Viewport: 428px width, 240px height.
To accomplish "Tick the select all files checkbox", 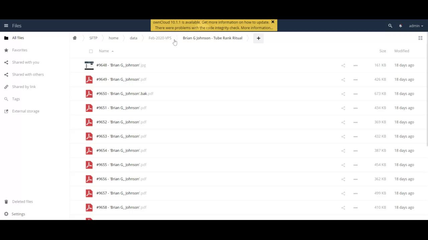I will 91,51.
